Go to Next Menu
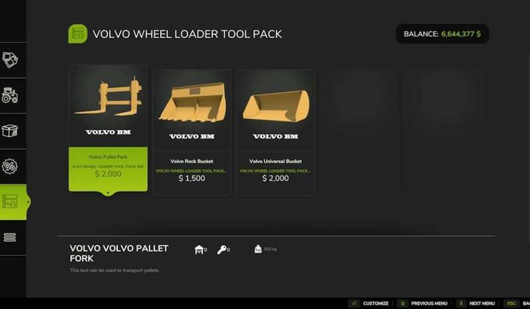Image resolution: width=530 pixels, height=309 pixels. pyautogui.click(x=476, y=303)
